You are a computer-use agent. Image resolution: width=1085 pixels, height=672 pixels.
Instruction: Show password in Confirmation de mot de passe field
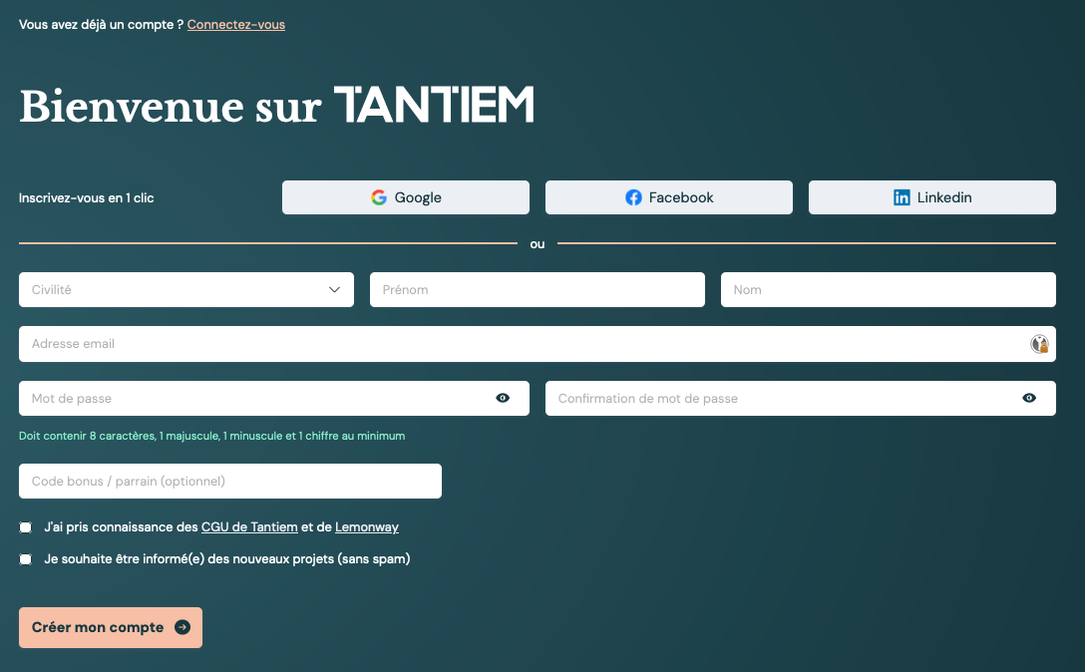1029,398
